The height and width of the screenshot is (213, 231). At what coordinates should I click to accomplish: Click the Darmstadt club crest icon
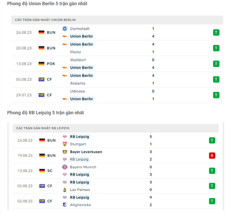coord(65,29)
